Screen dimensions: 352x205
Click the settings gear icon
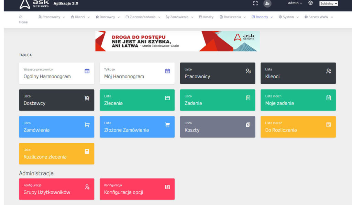(310, 3)
